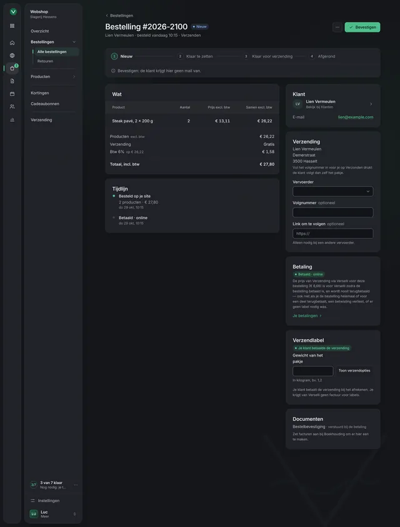Open the dots menu beside 3 van 7 klaar
The image size is (400, 527).
tap(76, 485)
